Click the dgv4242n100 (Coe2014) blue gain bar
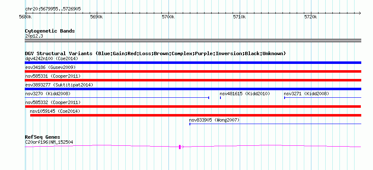The image size is (373, 170). [193, 63]
